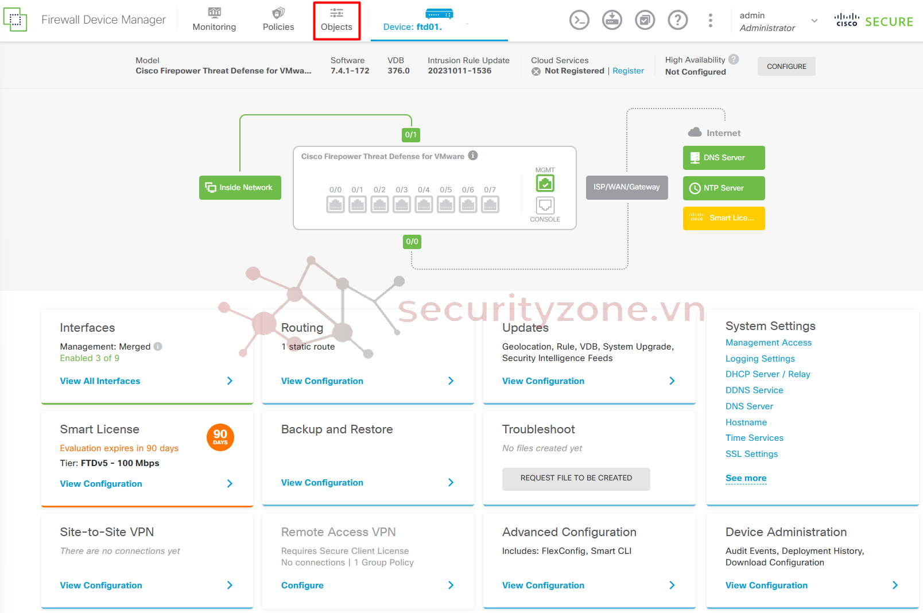Click the NTP Server green button
Screen dimensions: 923x613
pyautogui.click(x=724, y=188)
